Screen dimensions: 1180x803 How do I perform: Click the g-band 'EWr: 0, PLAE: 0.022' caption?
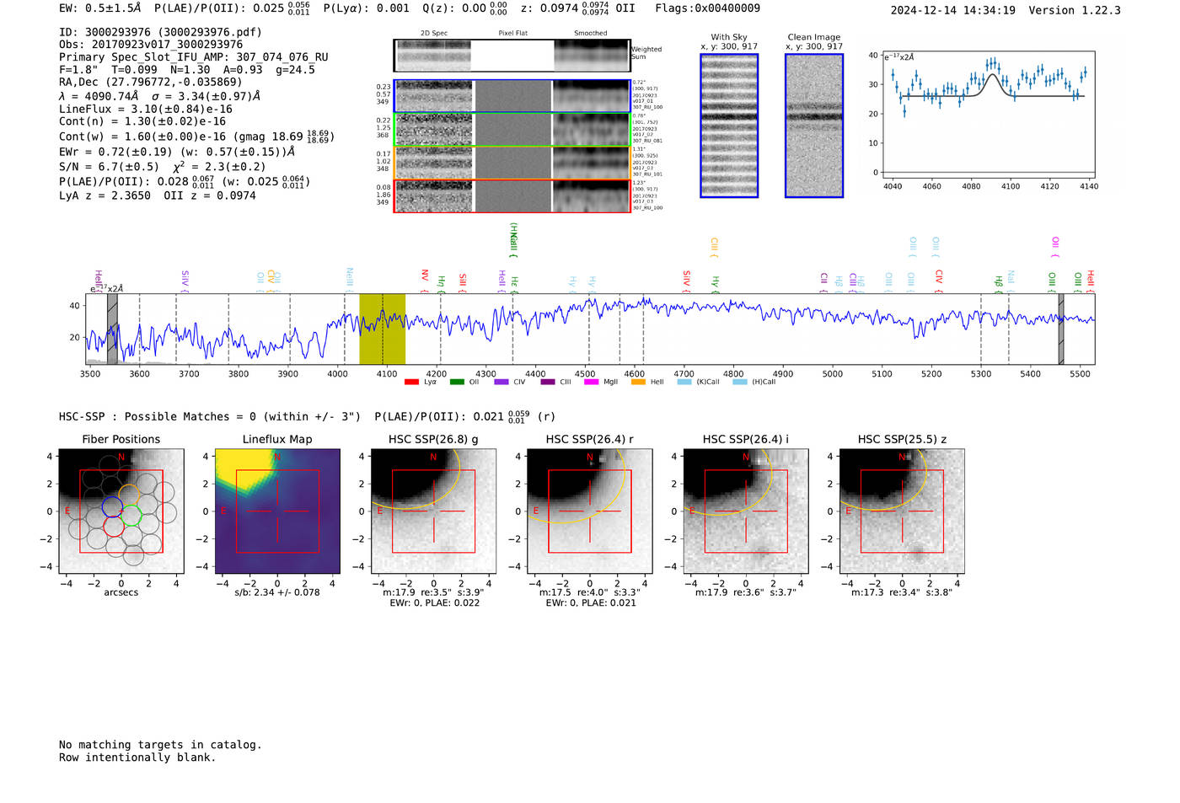(x=434, y=602)
